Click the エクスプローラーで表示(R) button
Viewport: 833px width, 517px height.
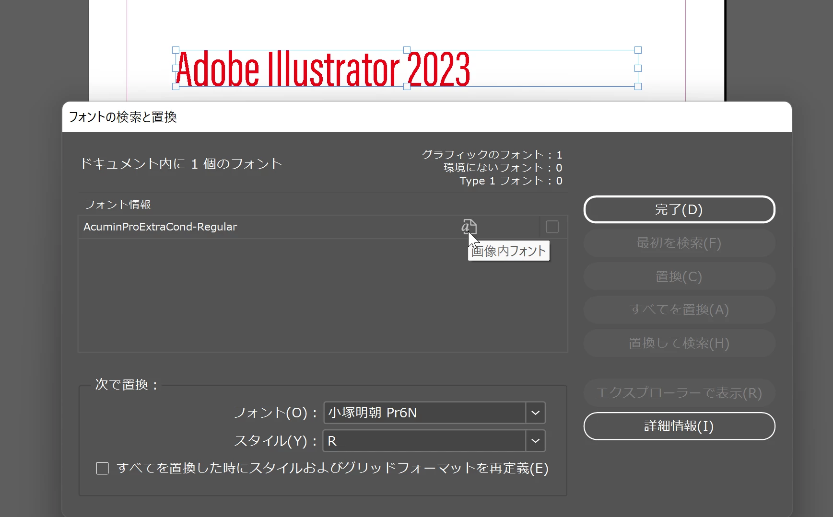tap(679, 393)
